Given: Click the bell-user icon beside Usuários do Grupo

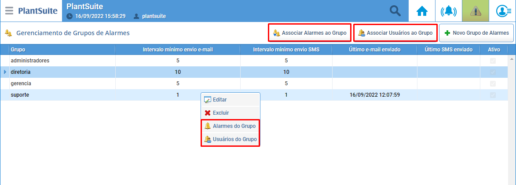Looking at the screenshot, I should click(207, 139).
